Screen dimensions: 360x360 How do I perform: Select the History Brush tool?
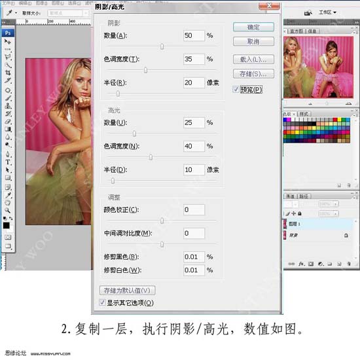click(8, 114)
